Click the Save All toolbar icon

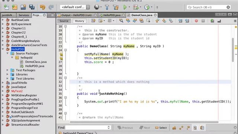32,7
